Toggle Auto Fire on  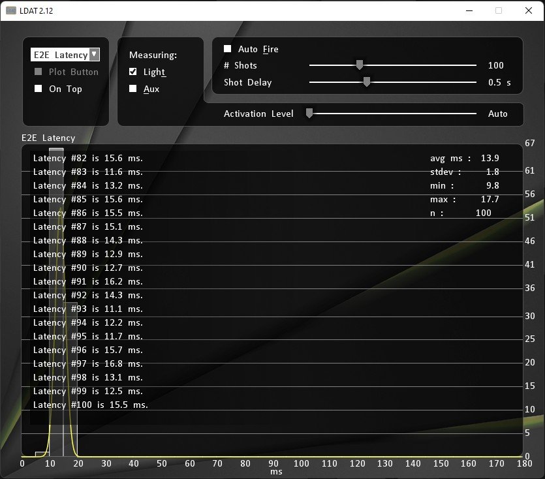227,48
